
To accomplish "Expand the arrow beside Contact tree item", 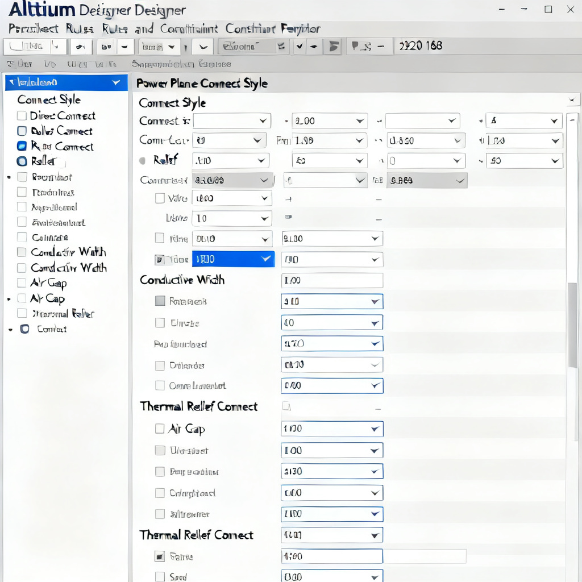I will tap(10, 329).
